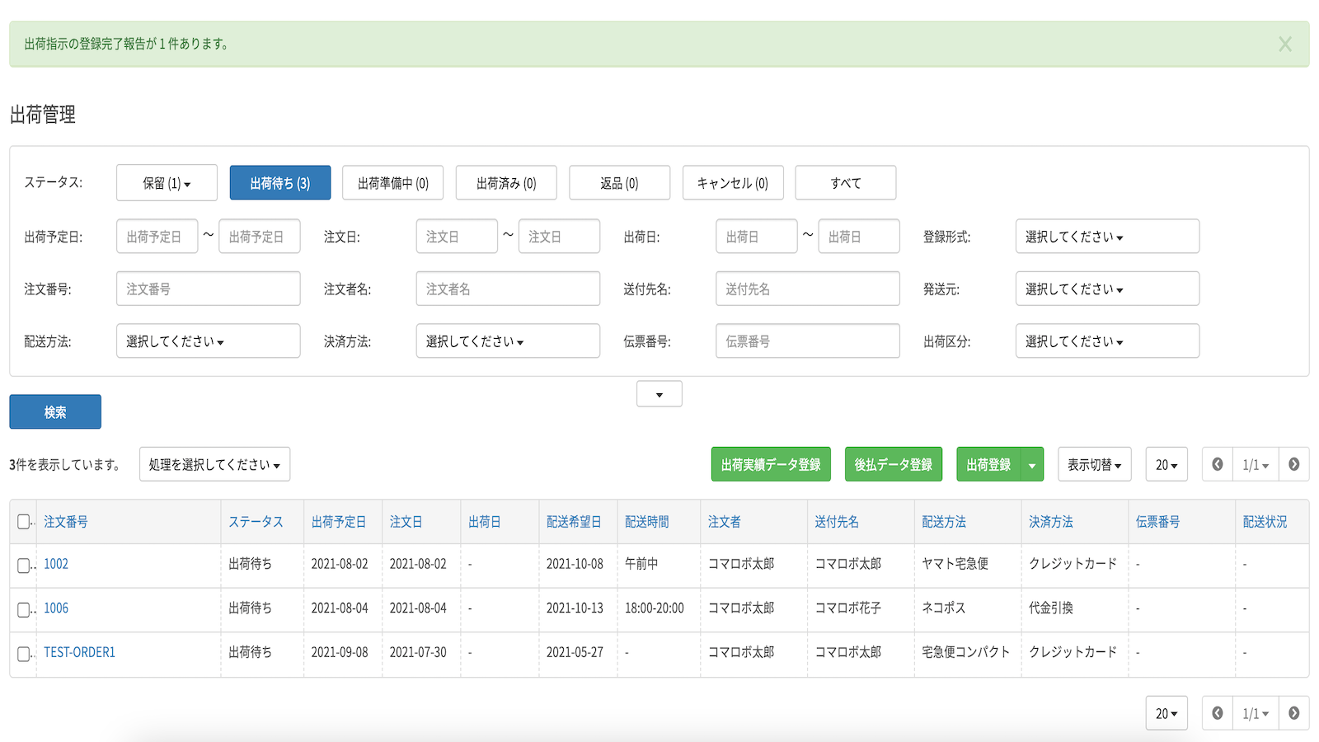Viewport: 1319px width, 742px height.
Task: Go to next page in top pagination
Action: pyautogui.click(x=1293, y=464)
